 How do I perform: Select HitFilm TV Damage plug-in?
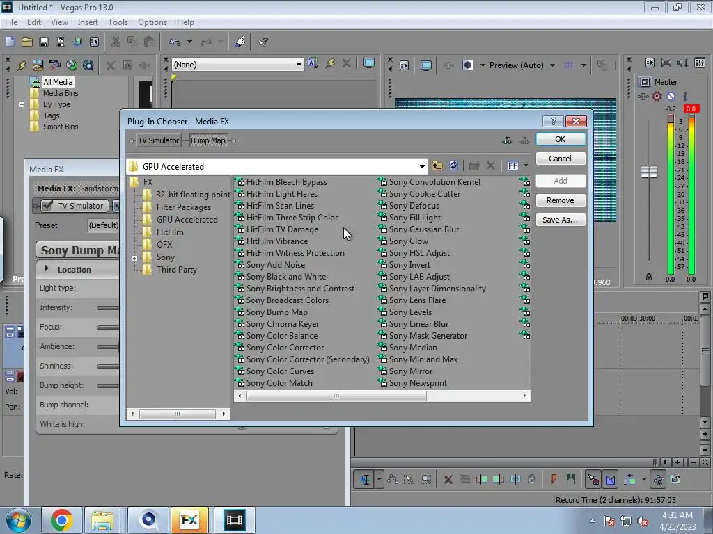[x=283, y=229]
